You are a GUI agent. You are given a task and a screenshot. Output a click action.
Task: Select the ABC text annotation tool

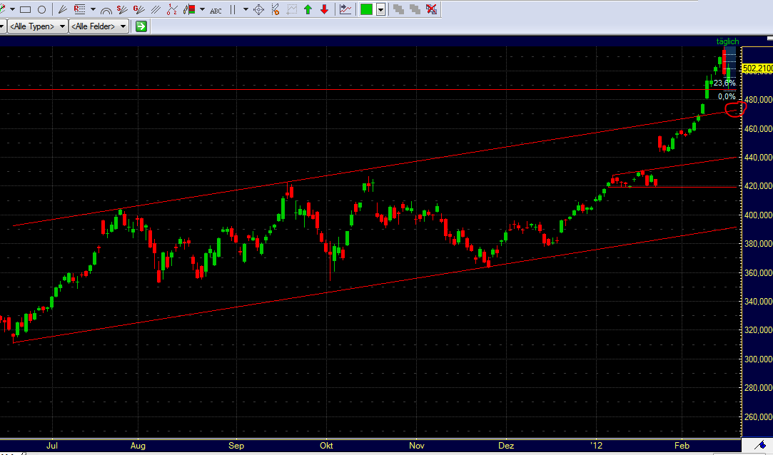pyautogui.click(x=214, y=9)
